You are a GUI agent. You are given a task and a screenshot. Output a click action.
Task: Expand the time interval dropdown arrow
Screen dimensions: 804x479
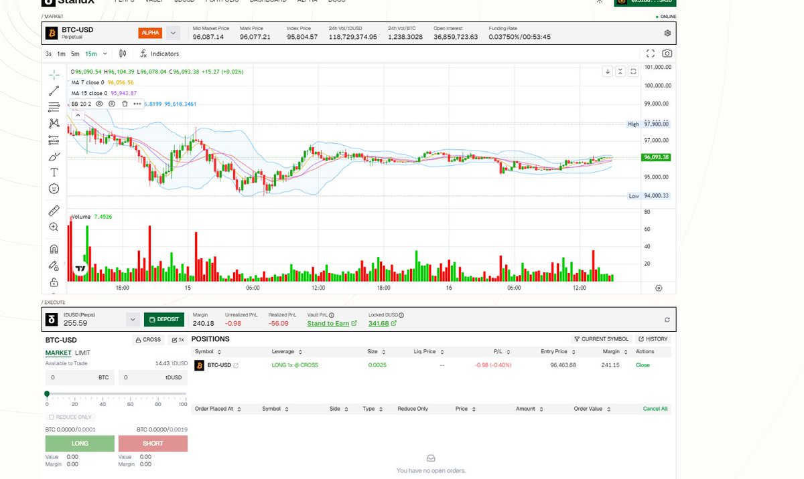pos(105,54)
